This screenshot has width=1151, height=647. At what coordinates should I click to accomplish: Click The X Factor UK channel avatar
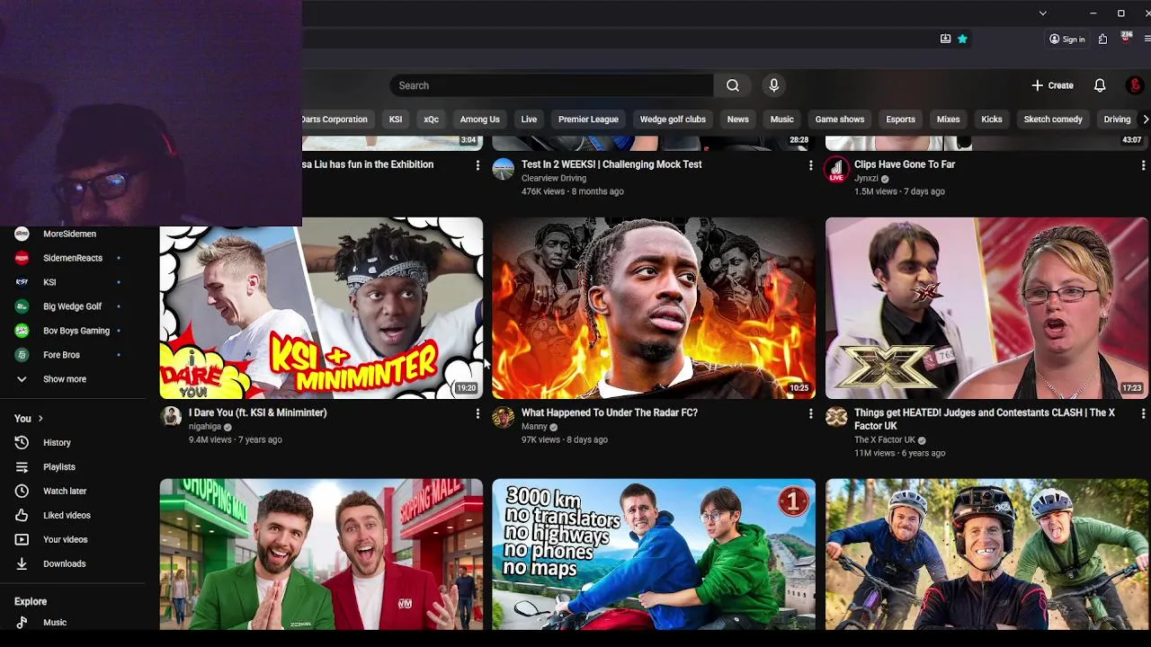836,417
